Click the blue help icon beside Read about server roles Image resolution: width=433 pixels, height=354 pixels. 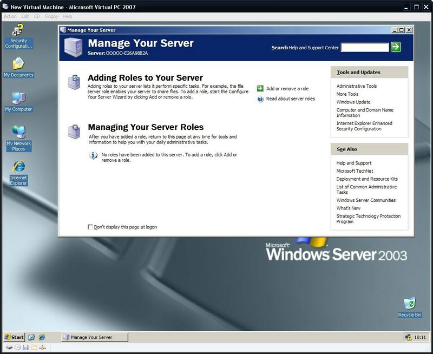260,99
